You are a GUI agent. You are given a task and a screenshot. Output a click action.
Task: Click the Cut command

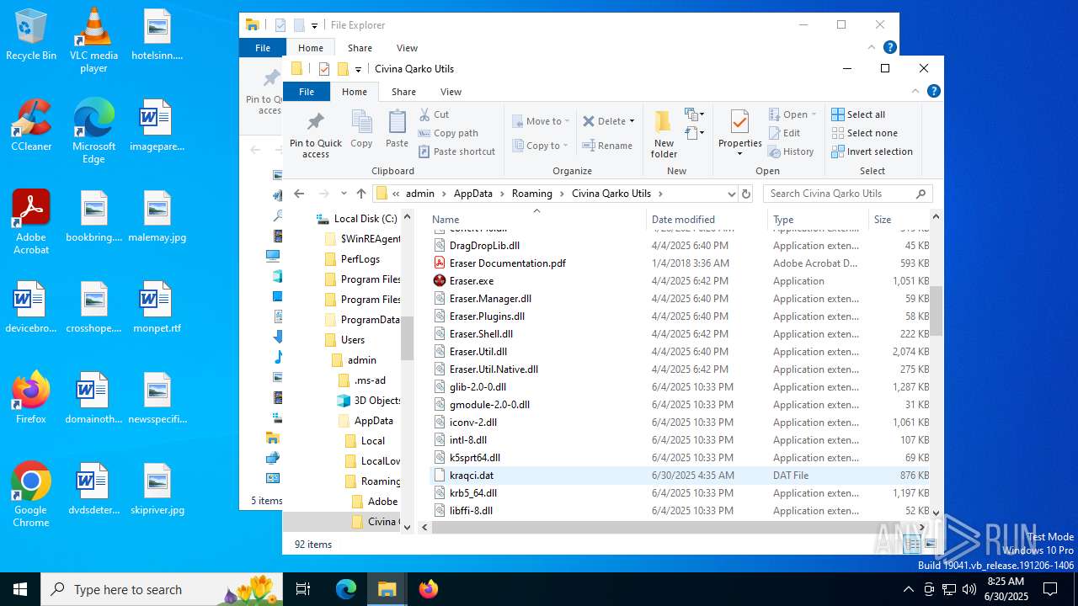[434, 114]
